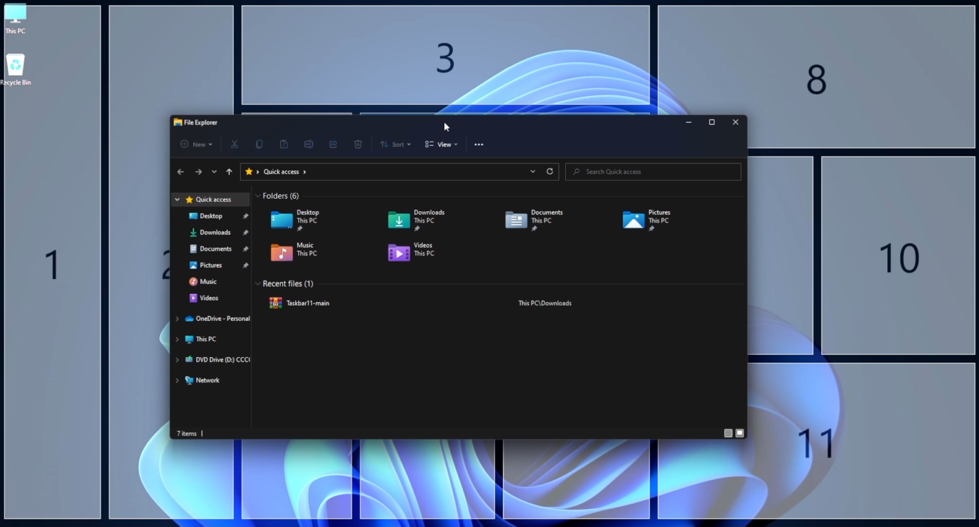Viewport: 979px width, 527px height.
Task: Unpin Downloads using its pin icon
Action: 245,232
